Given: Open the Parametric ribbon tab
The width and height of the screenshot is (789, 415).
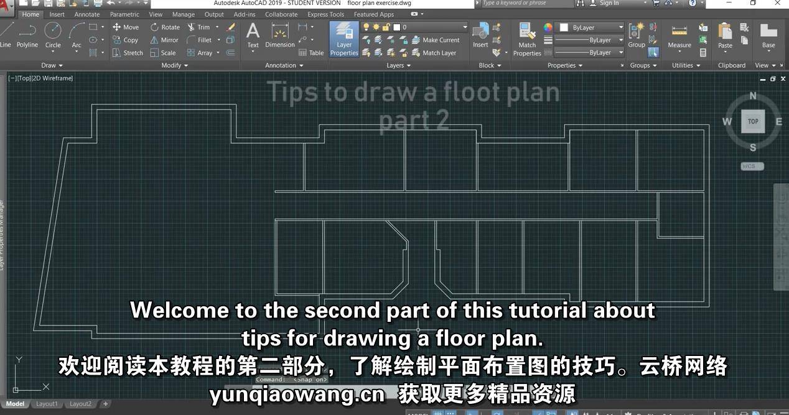Looking at the screenshot, I should click(124, 14).
